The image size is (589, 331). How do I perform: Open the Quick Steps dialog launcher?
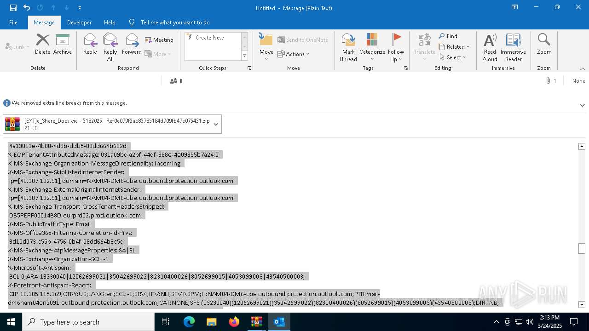[249, 68]
